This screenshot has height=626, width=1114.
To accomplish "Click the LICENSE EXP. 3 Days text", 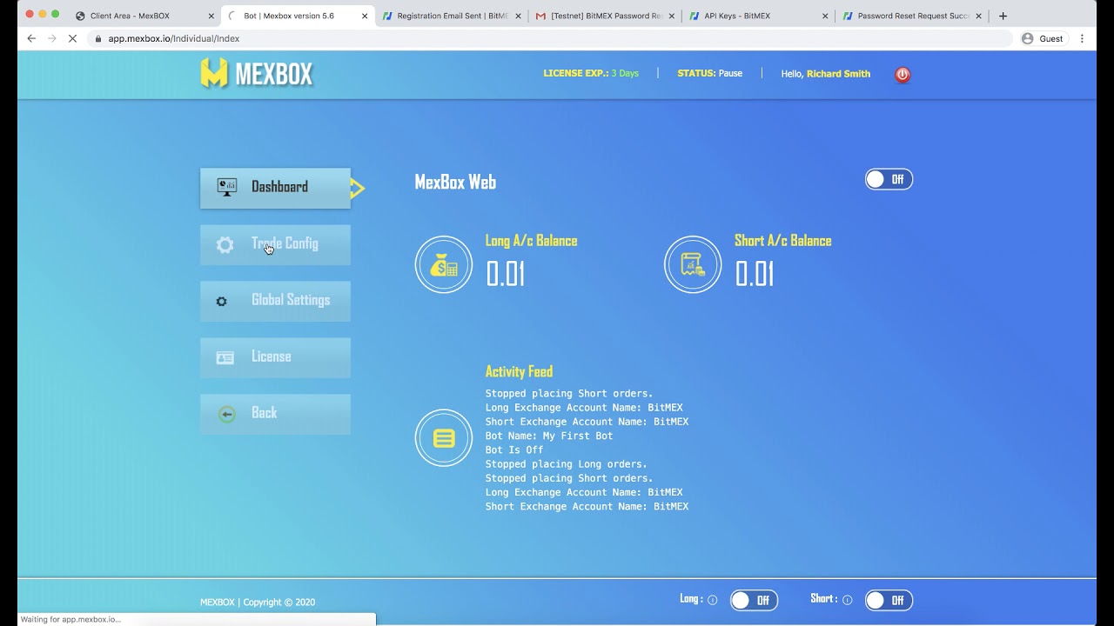I will tap(591, 74).
